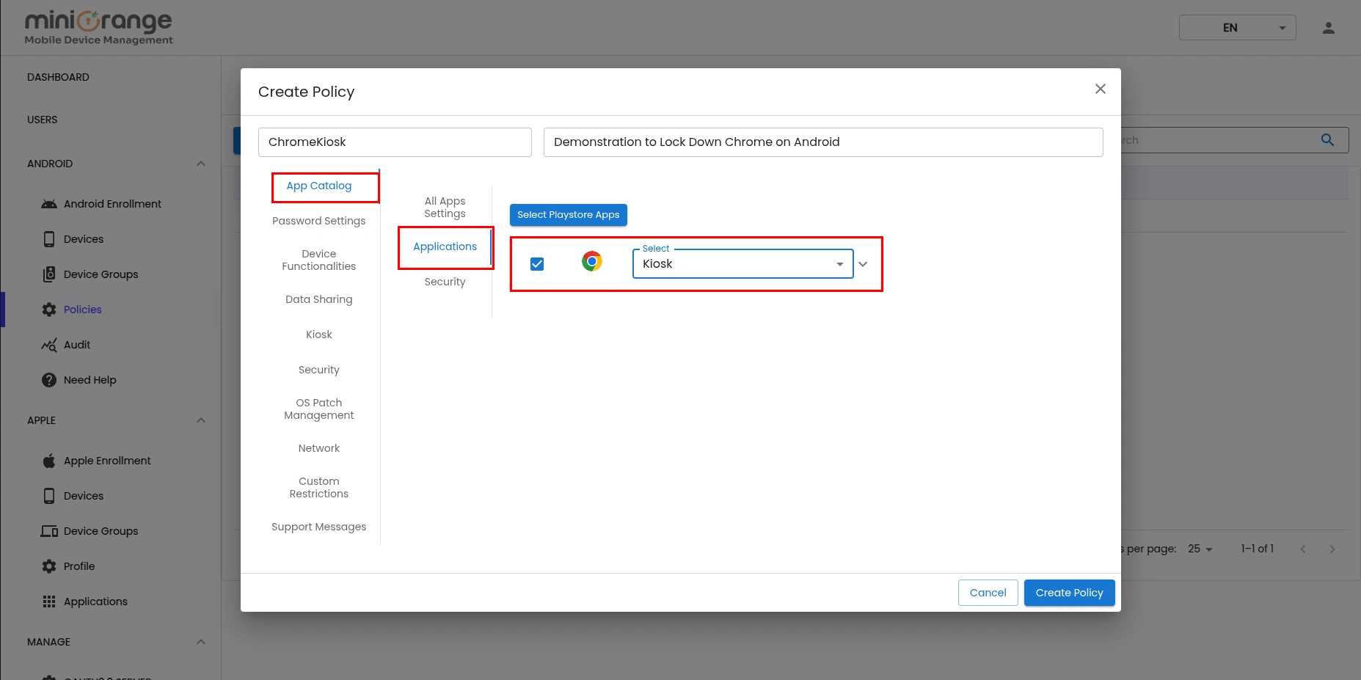Open Devices under Android section

click(x=48, y=238)
